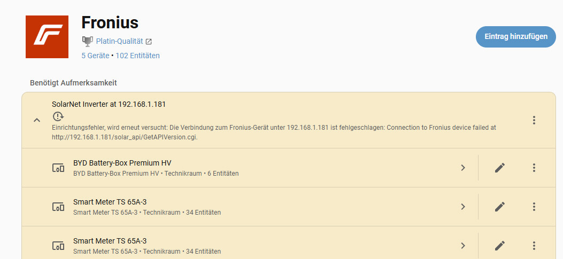563x259 pixels.
Task: Select the SolarNet Inverter at 192.168.1.181 title
Action: pos(109,104)
